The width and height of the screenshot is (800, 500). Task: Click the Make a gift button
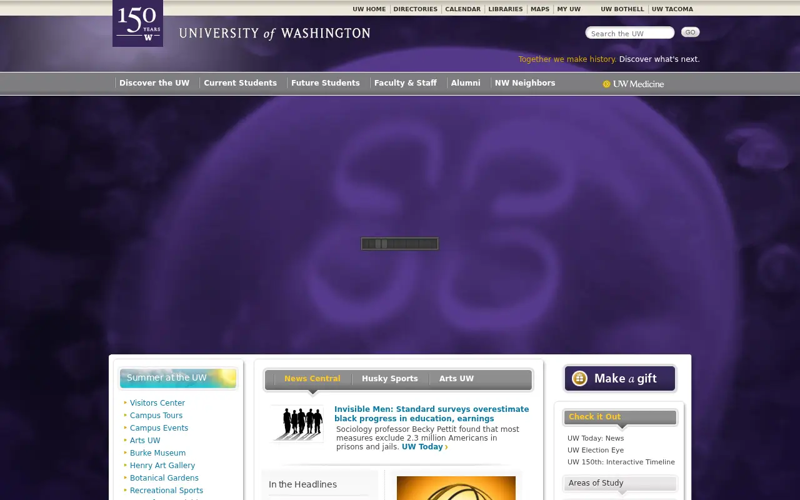pyautogui.click(x=620, y=379)
